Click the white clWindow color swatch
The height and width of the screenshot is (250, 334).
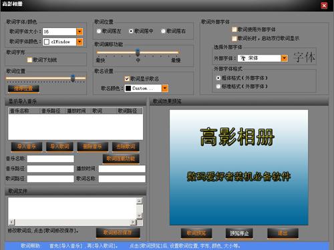(x=47, y=42)
